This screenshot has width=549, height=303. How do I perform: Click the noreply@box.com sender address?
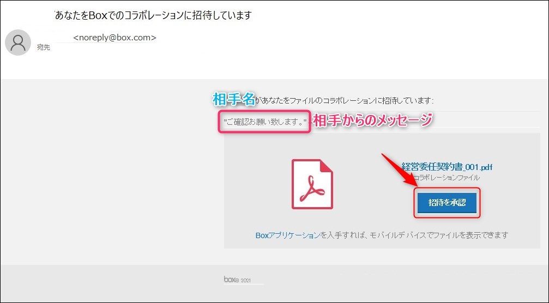(114, 38)
